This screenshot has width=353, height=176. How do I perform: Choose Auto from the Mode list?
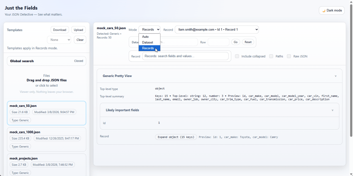point(146,37)
